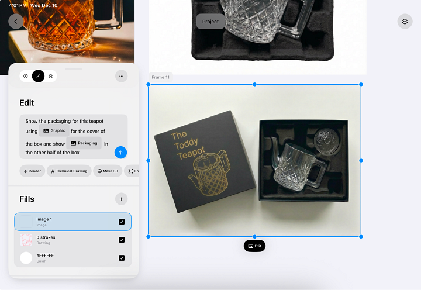The image size is (421, 290).
Task: Toggle the #FFFFFF color fill checkbox
Action: (122, 258)
